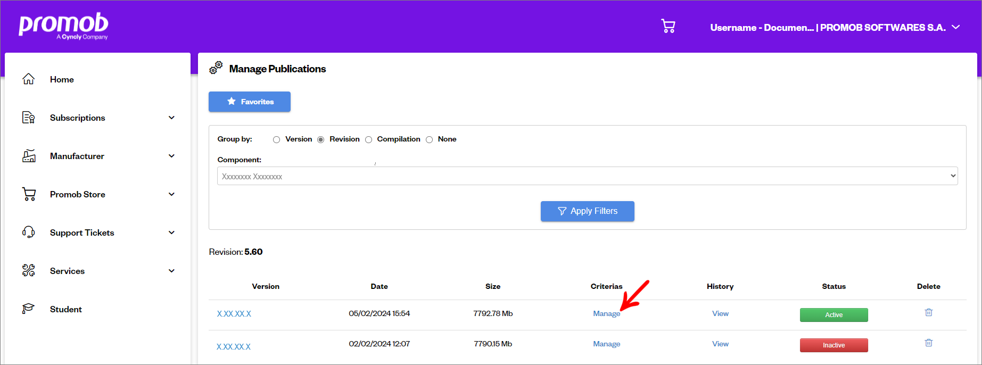Toggle the red Inactive status button
Viewport: 982px width, 365px height.
(x=834, y=345)
